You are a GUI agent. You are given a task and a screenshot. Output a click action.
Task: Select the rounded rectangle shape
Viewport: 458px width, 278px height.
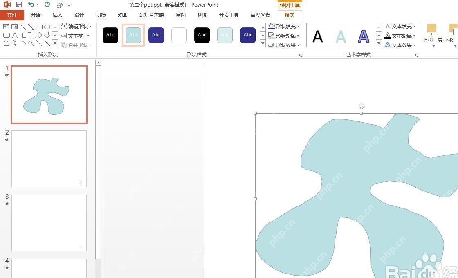click(6, 35)
